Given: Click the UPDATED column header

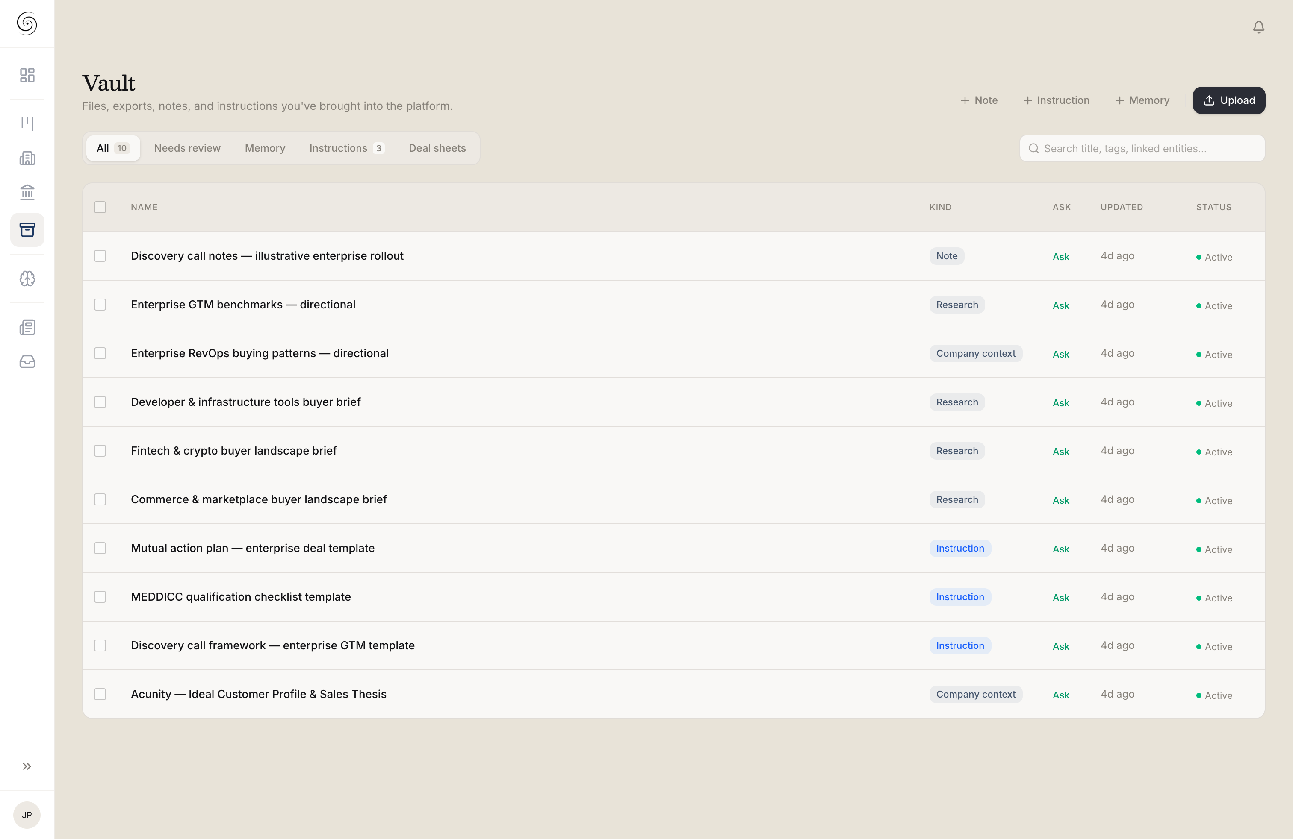Looking at the screenshot, I should tap(1121, 207).
